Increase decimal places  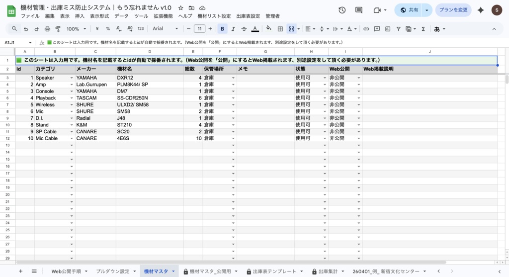tap(130, 29)
